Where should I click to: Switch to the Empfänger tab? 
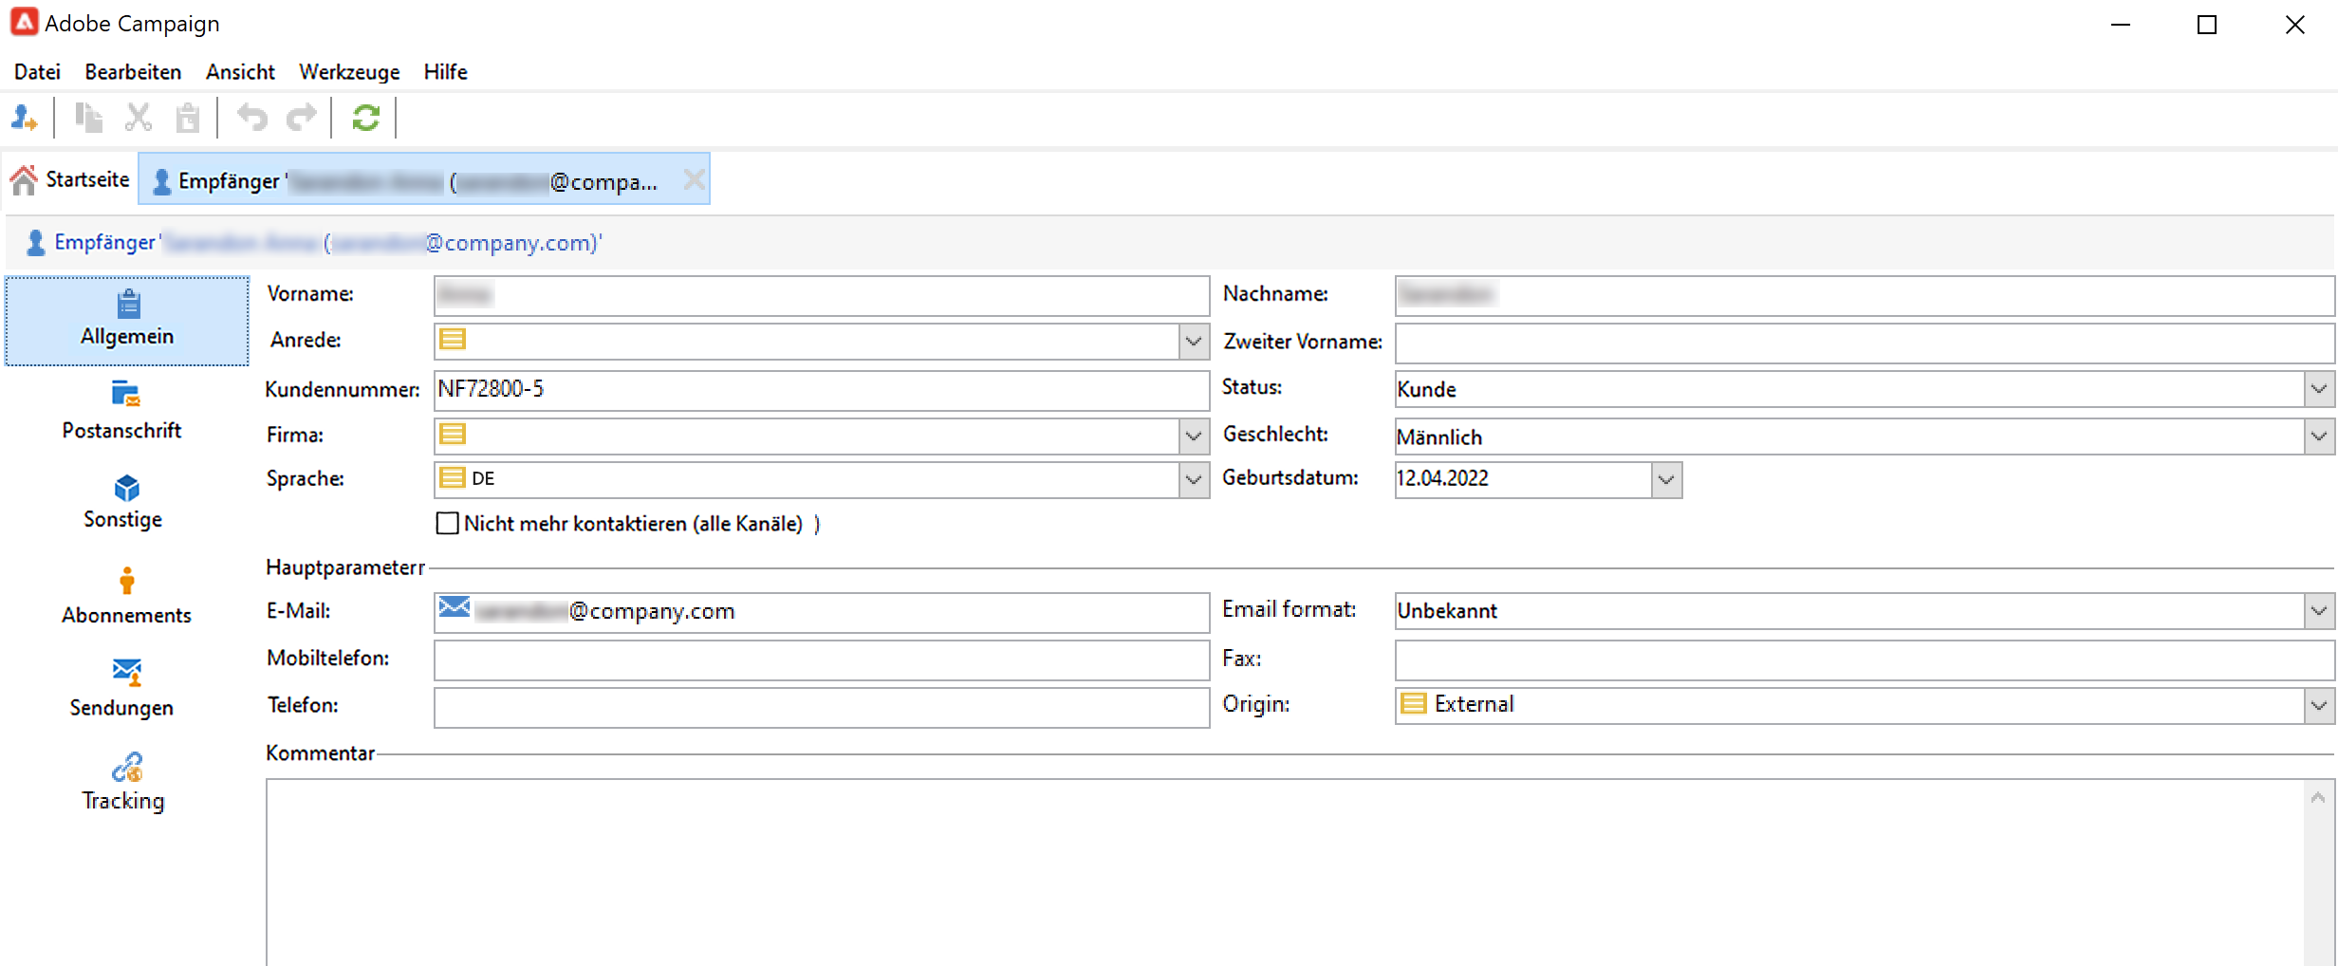point(424,179)
